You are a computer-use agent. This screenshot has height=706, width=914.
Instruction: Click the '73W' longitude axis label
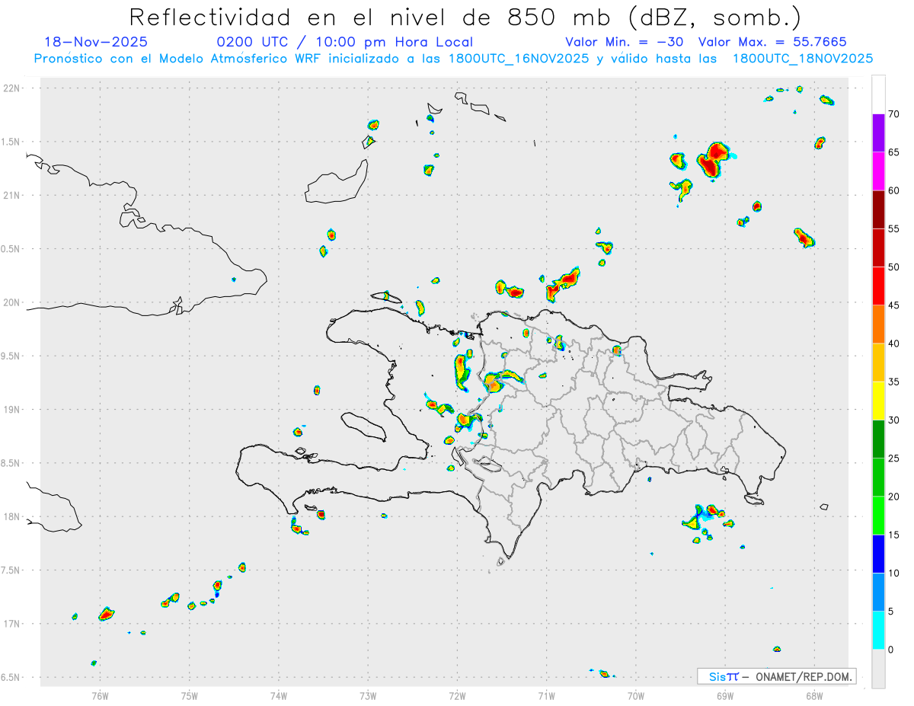click(x=368, y=695)
